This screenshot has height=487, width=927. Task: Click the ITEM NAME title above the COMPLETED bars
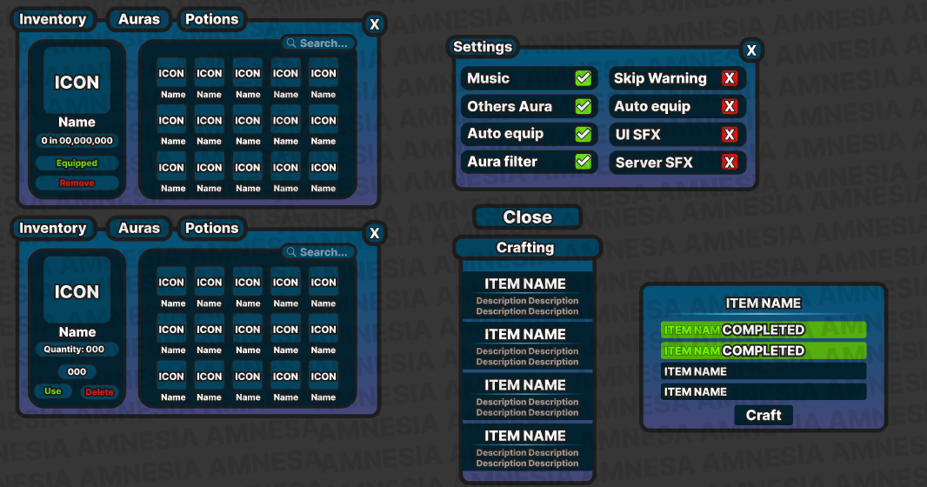764,304
